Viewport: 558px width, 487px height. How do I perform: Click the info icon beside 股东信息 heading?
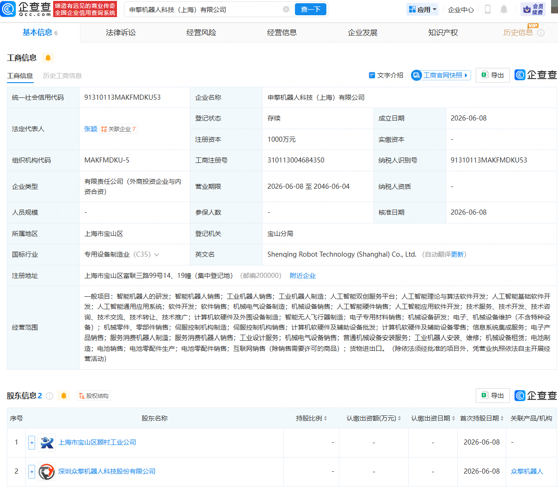point(49,396)
